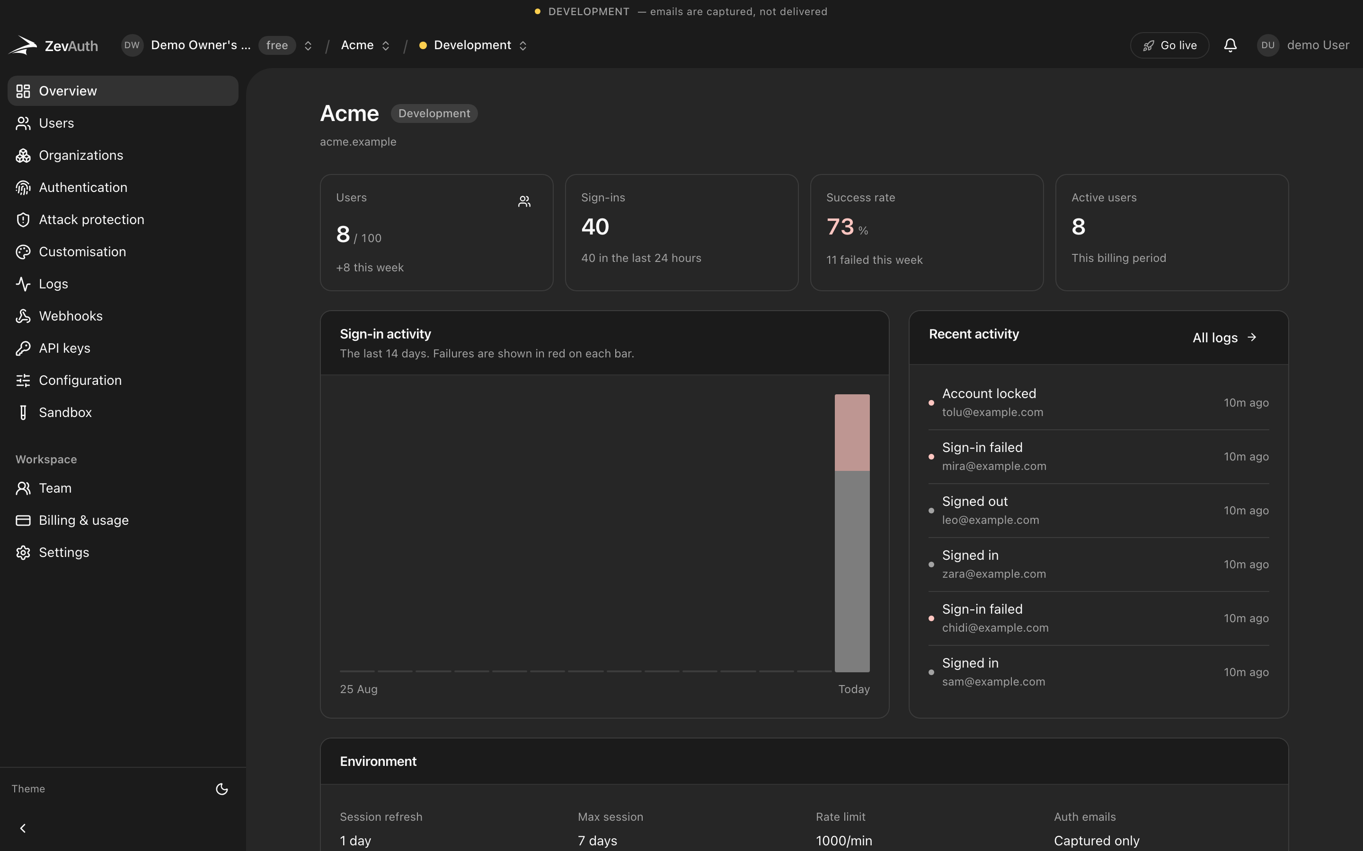Click today's bar in sign-in chart
Viewport: 1363px width, 851px height.
click(851, 533)
